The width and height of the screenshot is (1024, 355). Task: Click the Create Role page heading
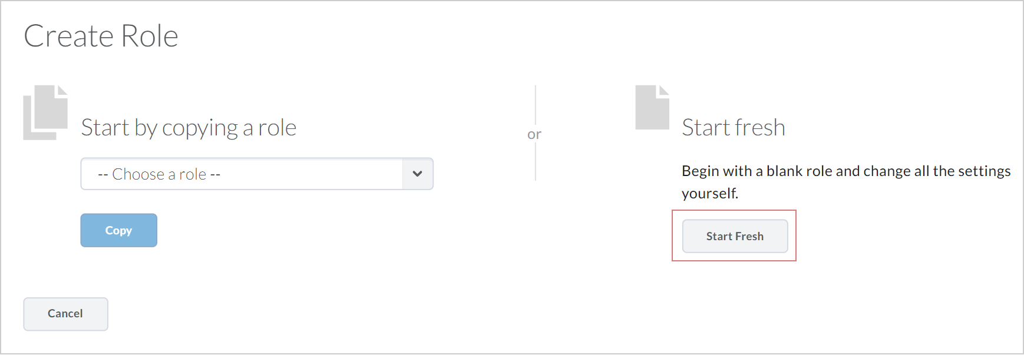[101, 36]
